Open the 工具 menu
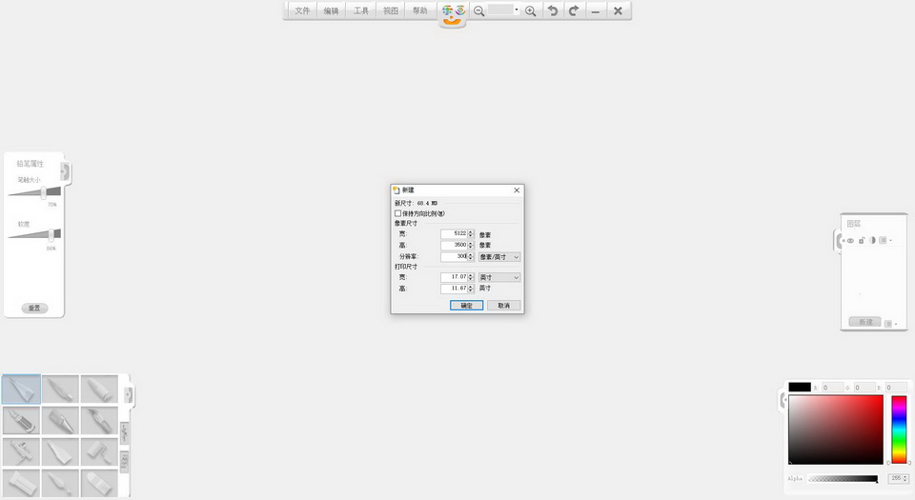The width and height of the screenshot is (915, 500). [x=361, y=10]
